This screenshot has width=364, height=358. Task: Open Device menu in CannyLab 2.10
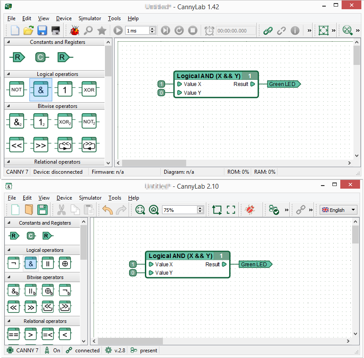pos(64,198)
